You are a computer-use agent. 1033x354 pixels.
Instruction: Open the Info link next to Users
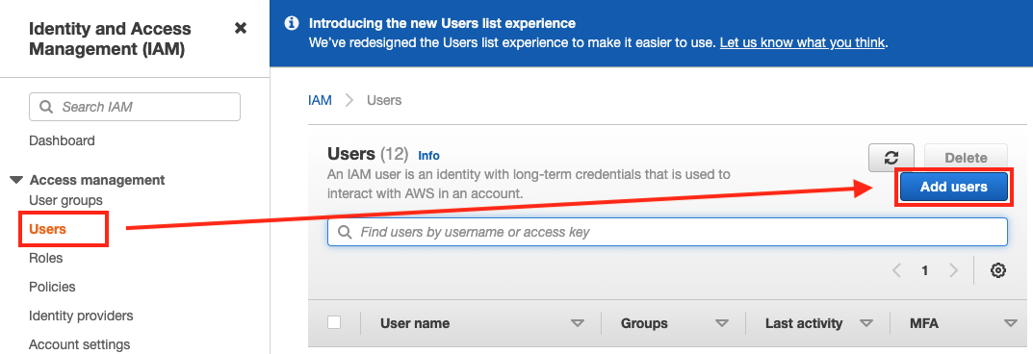click(x=428, y=156)
